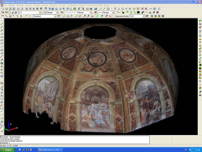The height and width of the screenshot is (152, 202).
Task: Select the intersection snap X icon
Action: [115, 9]
